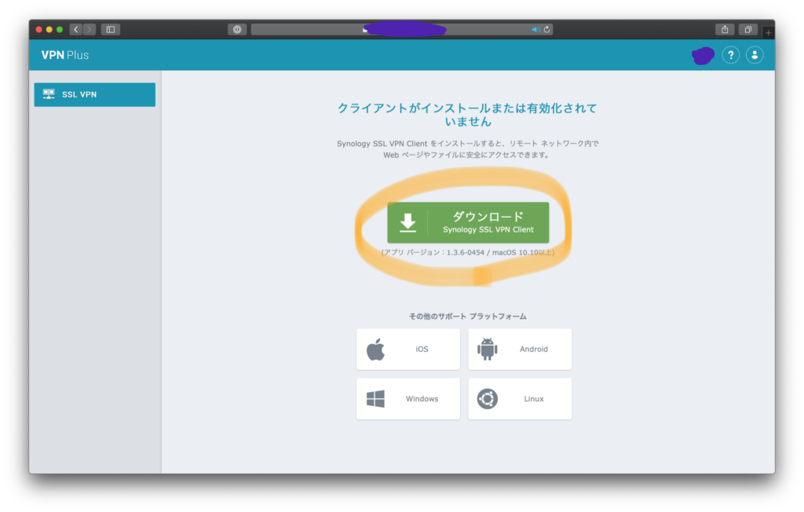Reload the page with the refresh icon
Image resolution: width=804 pixels, height=512 pixels.
[546, 29]
